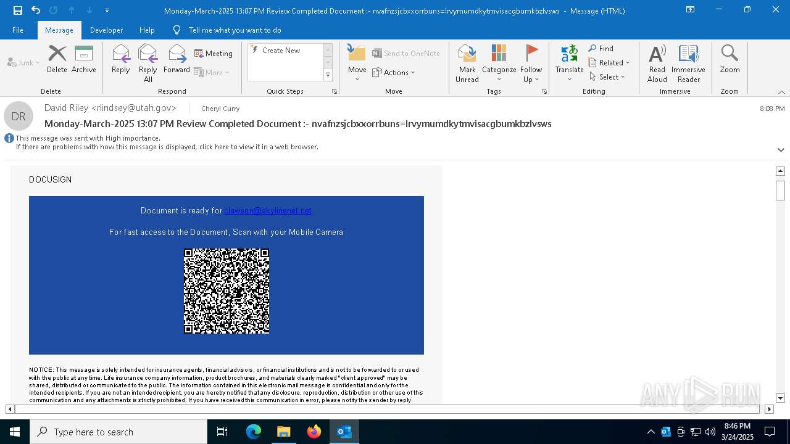Click the DR sender avatar

point(19,116)
